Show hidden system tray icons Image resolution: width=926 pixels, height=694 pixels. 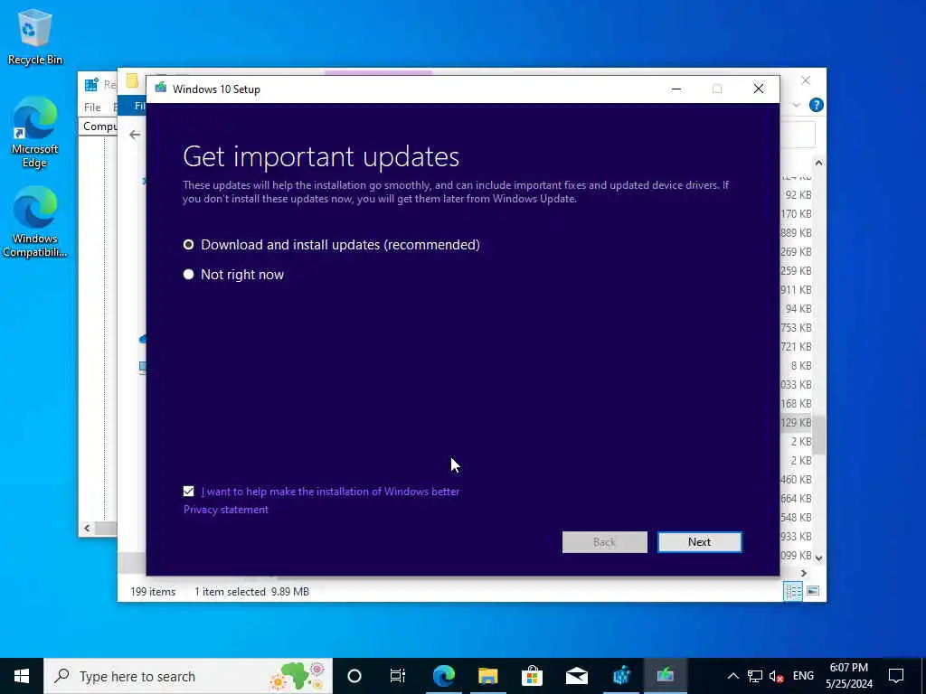pos(732,676)
